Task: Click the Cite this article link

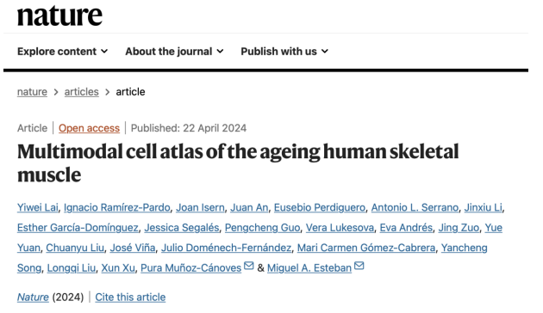Action: (x=130, y=298)
